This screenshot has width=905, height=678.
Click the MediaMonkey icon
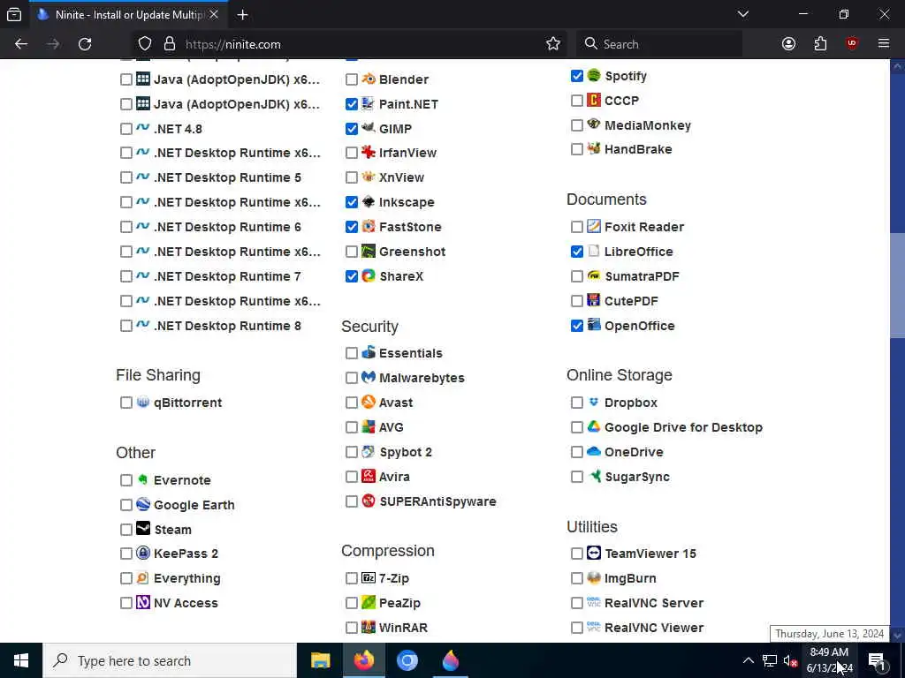coord(593,124)
